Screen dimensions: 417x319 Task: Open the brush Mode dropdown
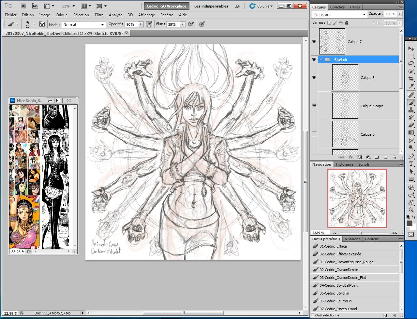83,24
